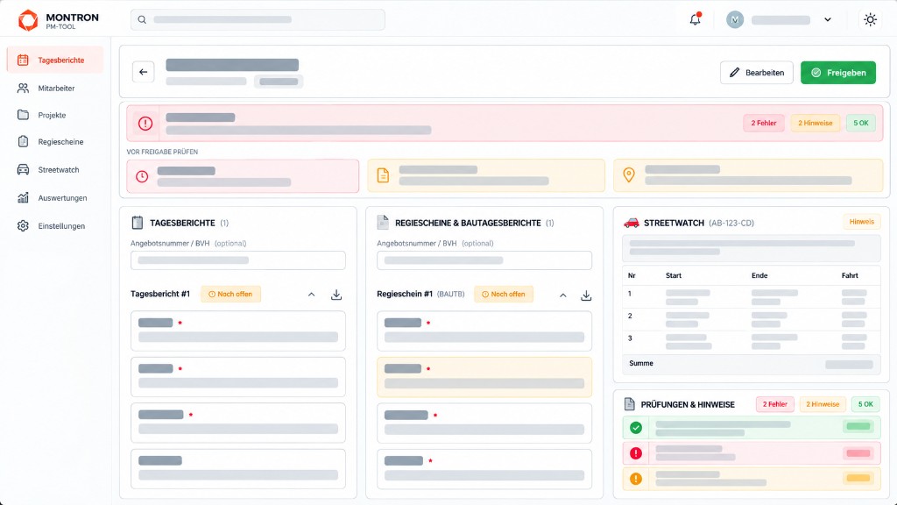Viewport: 897px width, 505px height.
Task: Click the Regieschein #1 heading
Action: [405, 294]
